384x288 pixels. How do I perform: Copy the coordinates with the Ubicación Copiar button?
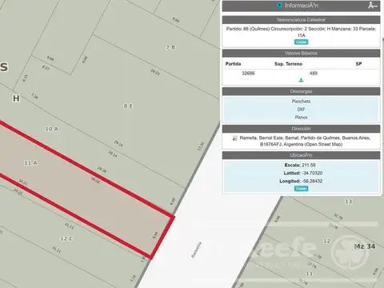click(301, 189)
